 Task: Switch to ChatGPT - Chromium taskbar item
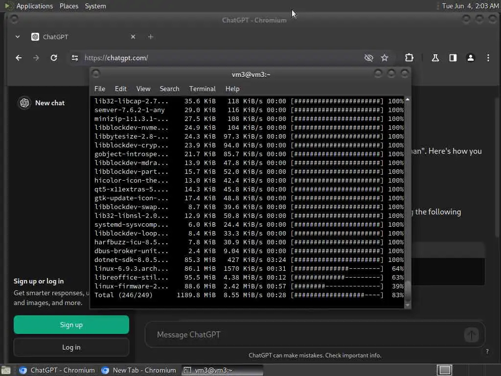point(57,370)
